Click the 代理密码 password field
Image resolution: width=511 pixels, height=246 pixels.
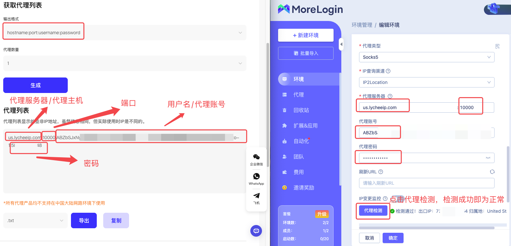[x=426, y=158]
